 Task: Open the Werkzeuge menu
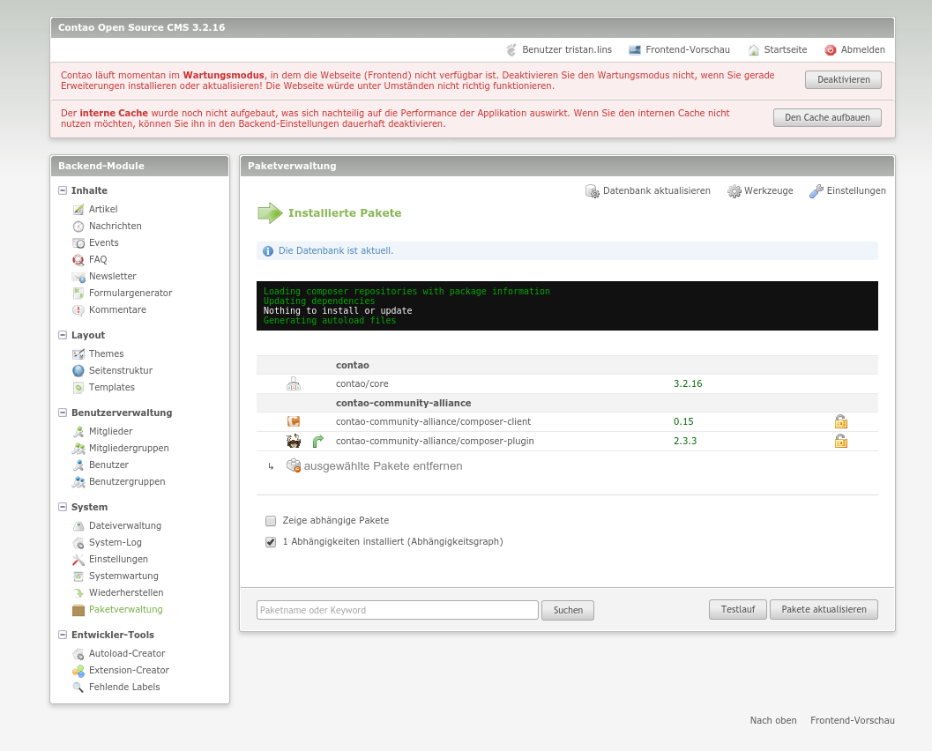(x=761, y=190)
